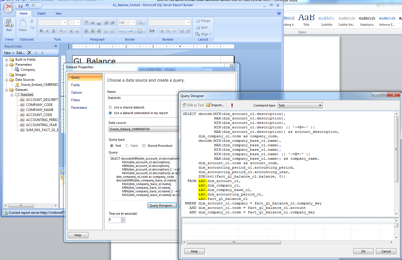Screen dimensions: 402x260
Task: Undo the last action in the quick access toolbar
Action: pyautogui.click(x=27, y=5)
